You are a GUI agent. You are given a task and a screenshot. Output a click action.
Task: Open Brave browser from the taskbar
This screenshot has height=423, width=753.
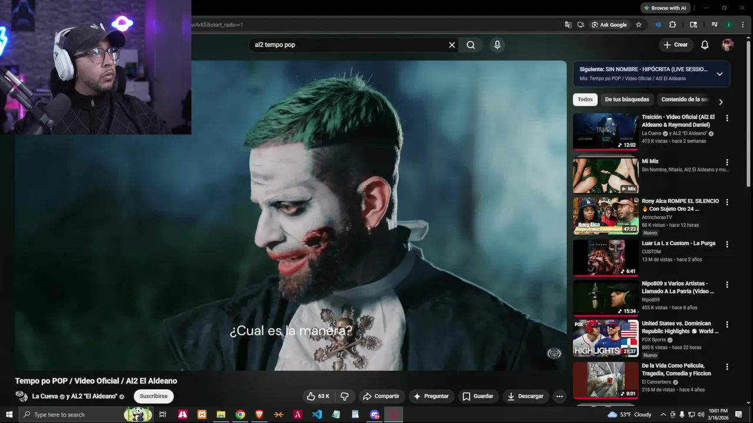pyautogui.click(x=259, y=414)
